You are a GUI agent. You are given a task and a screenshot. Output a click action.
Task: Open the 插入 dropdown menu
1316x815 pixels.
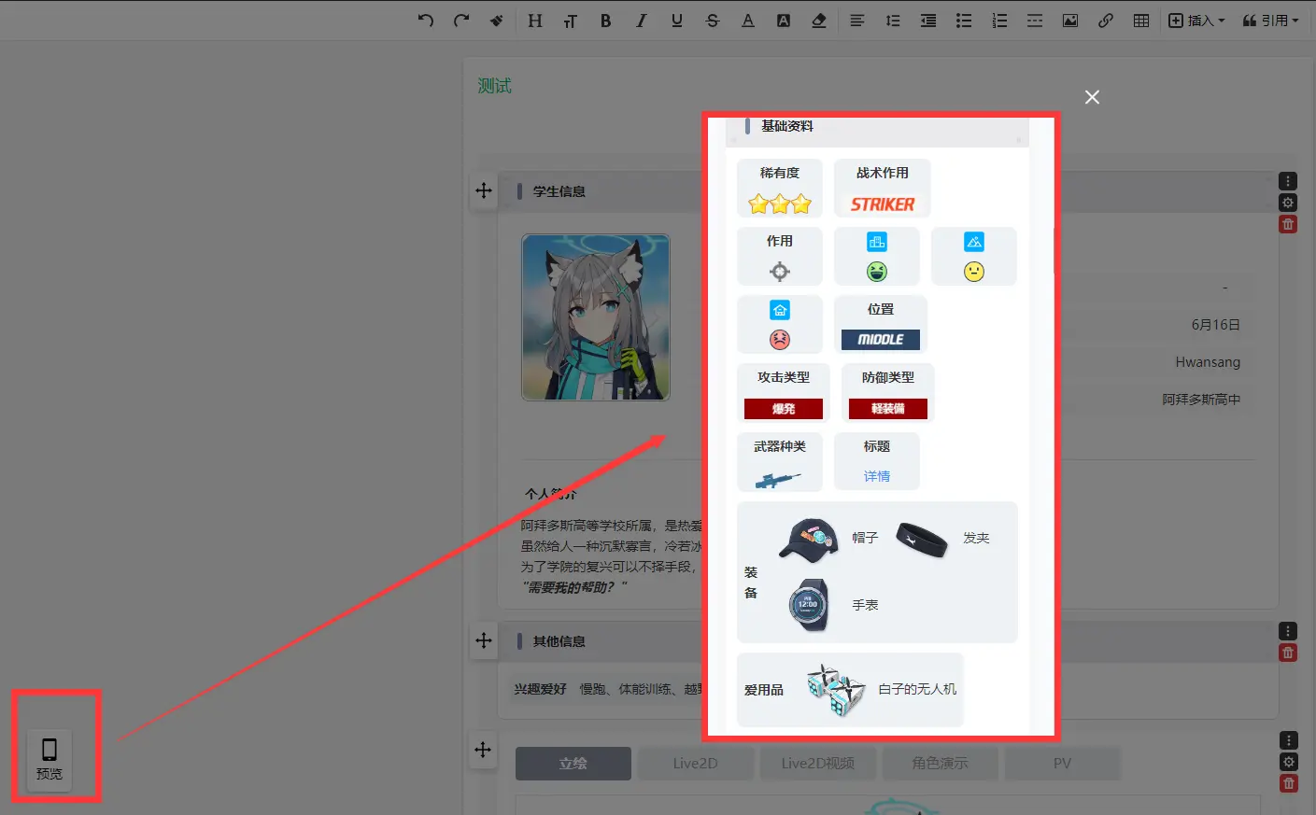coord(1196,21)
